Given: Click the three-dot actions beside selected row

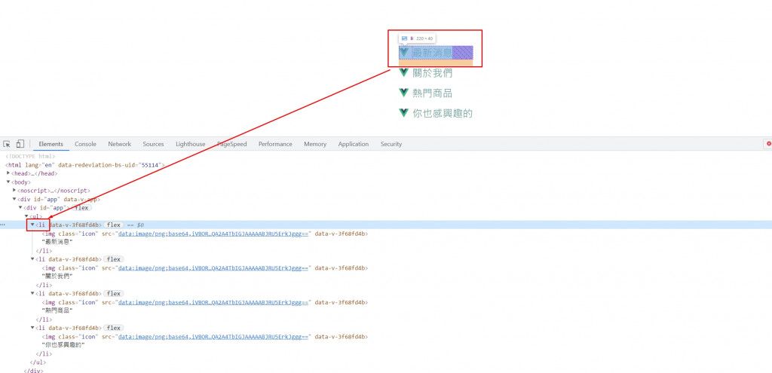Looking at the screenshot, I should pyautogui.click(x=3, y=225).
